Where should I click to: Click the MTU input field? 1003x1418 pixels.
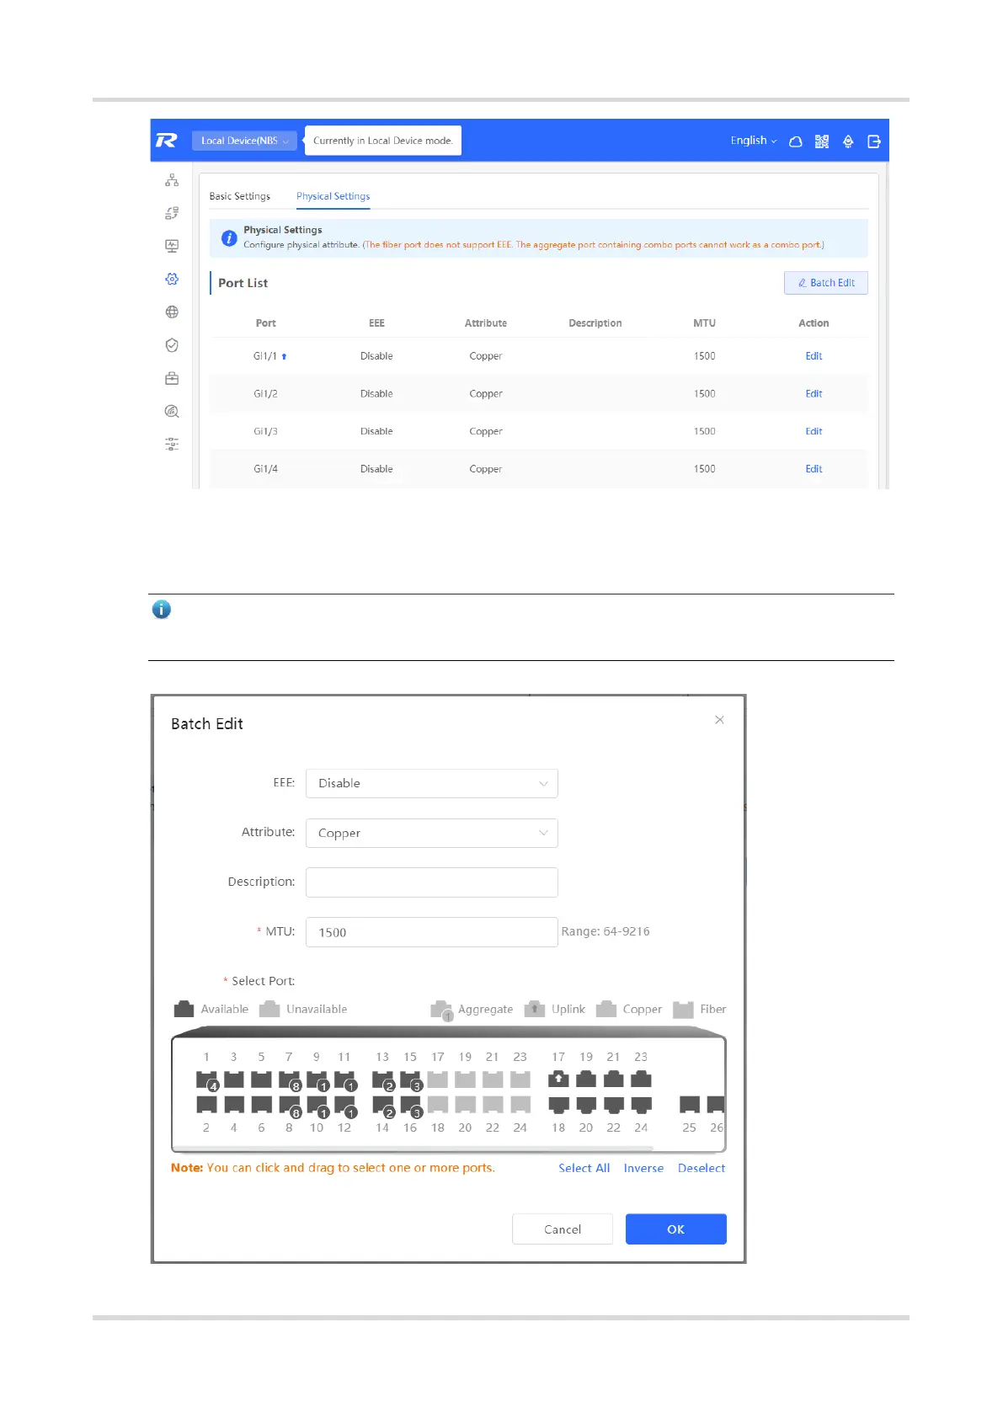(x=431, y=932)
